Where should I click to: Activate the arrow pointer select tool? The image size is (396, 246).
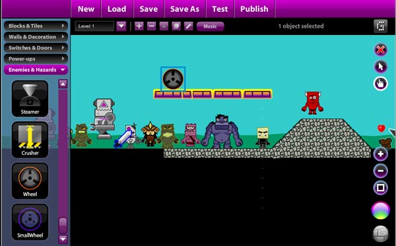381,67
